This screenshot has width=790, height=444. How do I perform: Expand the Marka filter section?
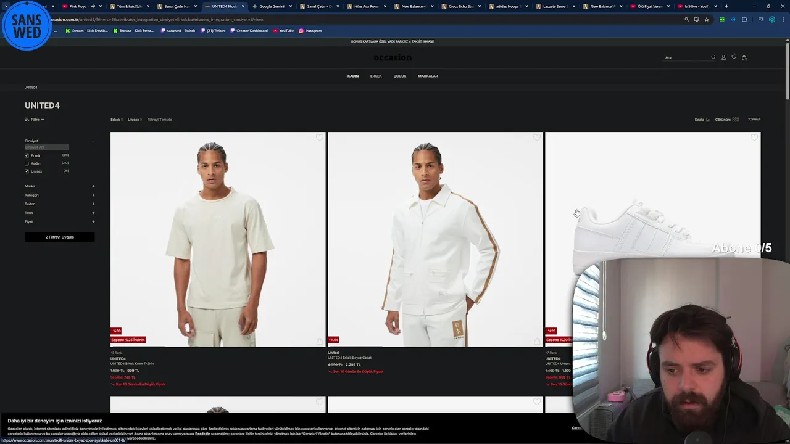93,186
